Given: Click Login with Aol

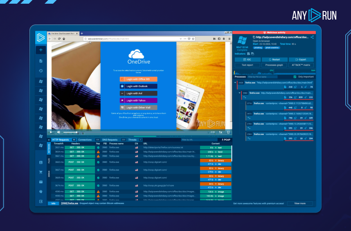Looking at the screenshot, I should [x=139, y=94].
